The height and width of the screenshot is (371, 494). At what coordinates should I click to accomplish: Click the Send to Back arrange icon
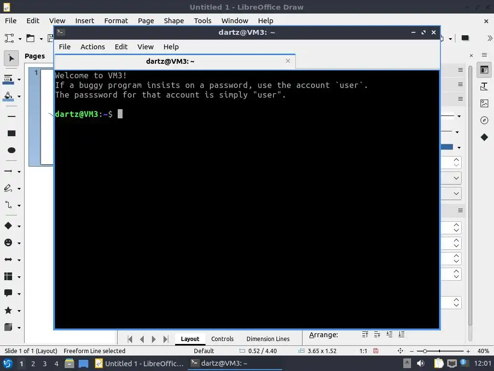(401, 335)
